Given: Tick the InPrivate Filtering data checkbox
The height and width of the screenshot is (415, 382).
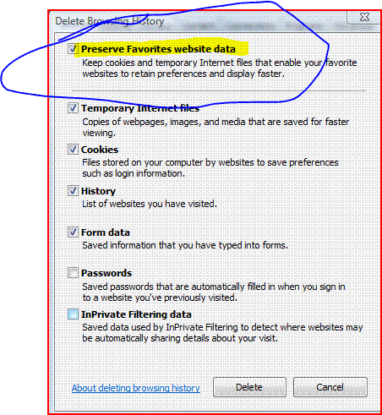Looking at the screenshot, I should tap(73, 314).
